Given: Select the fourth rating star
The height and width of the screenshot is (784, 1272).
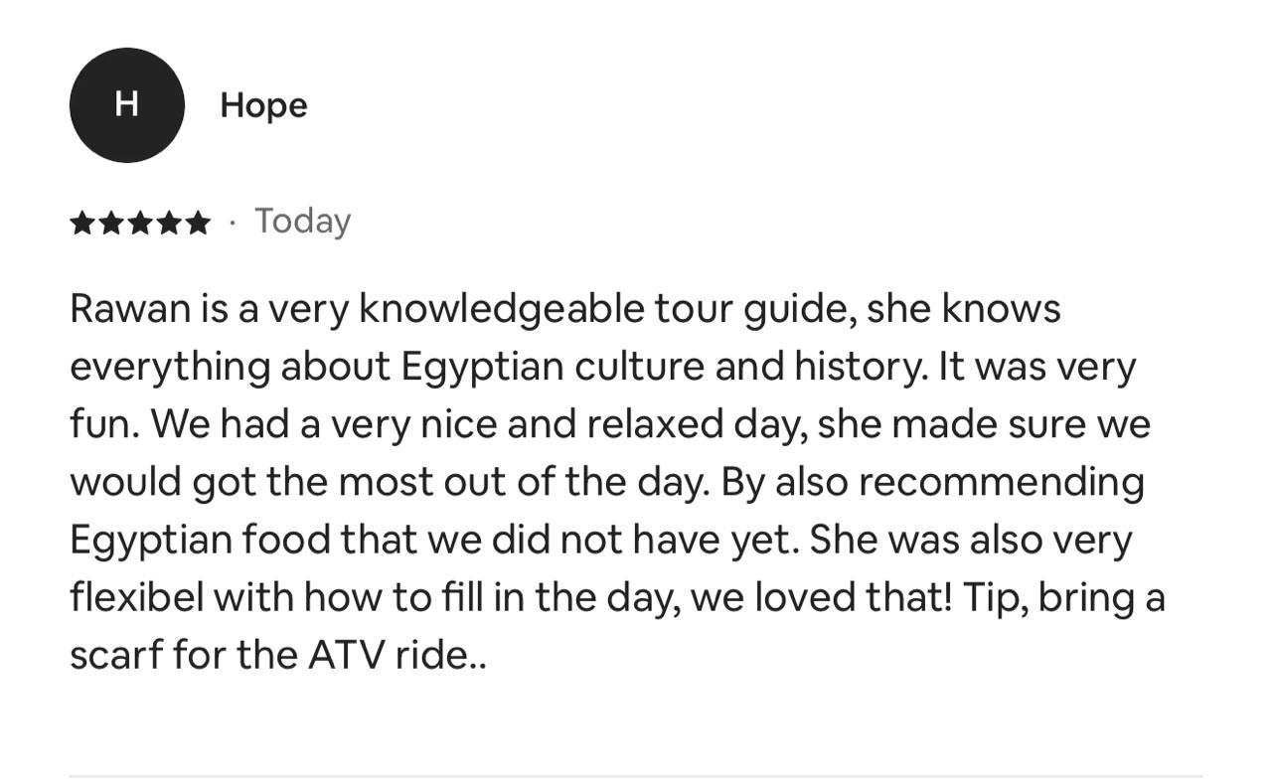Looking at the screenshot, I should point(169,223).
